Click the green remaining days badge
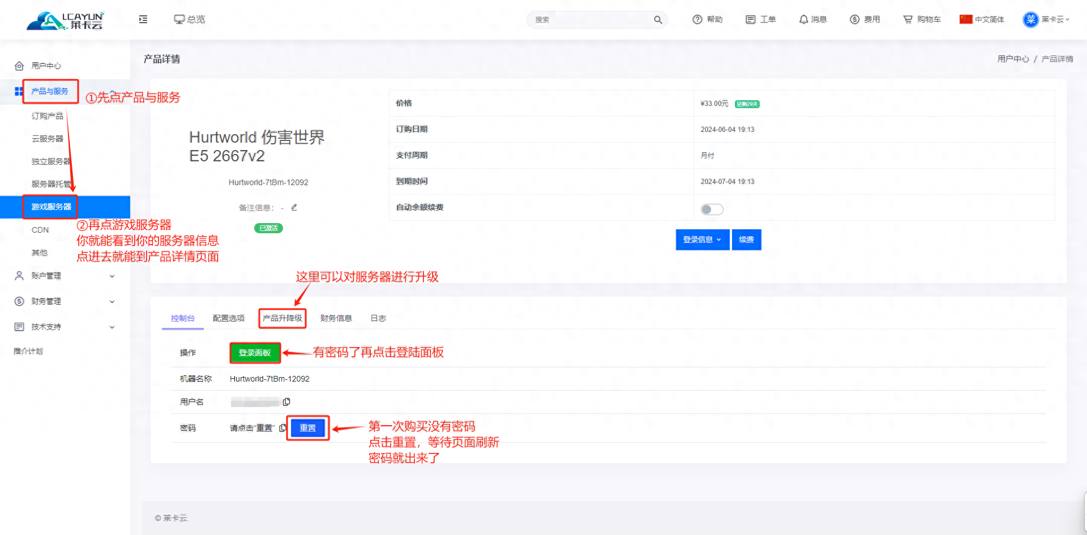The height and width of the screenshot is (535, 1087). [x=747, y=104]
